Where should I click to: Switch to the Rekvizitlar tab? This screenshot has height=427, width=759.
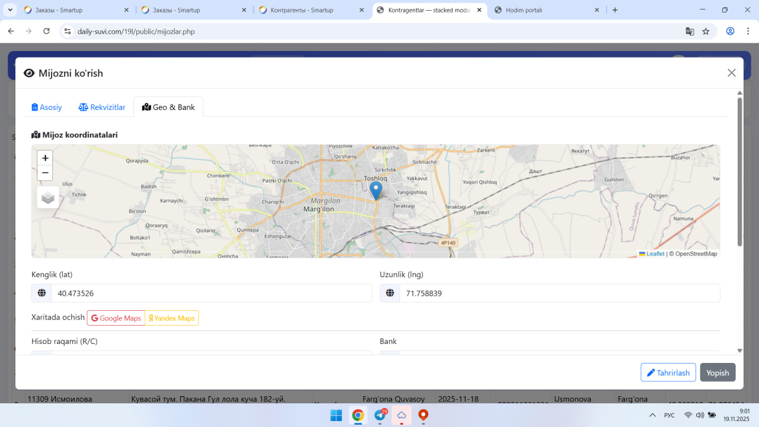tap(102, 107)
